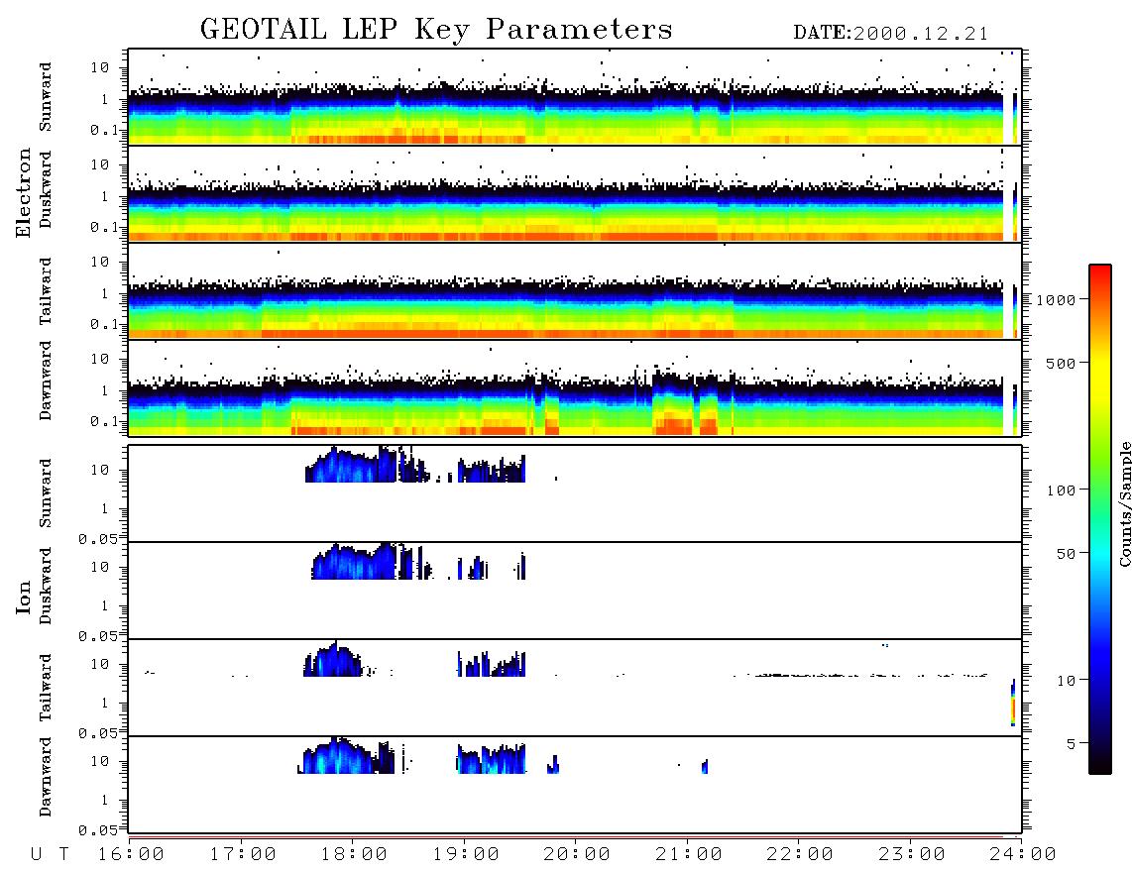This screenshot has height=872, width=1132.
Task: Select the '24:00' time tick label
Action: 1023,855
